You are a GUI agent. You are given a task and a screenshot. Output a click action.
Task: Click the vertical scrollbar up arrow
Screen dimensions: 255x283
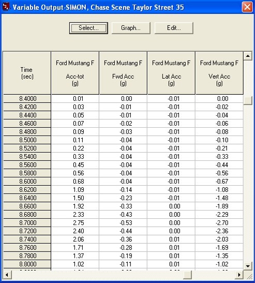(248, 56)
